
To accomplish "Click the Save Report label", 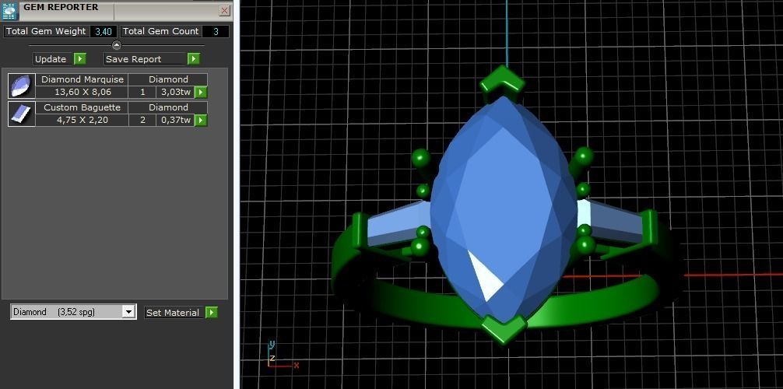I will 146,59.
